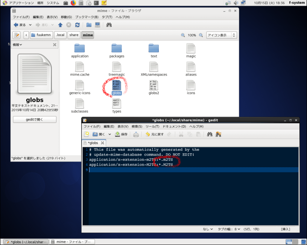Select the treemagic file
Viewport: 307px width, 245px height.
click(x=117, y=69)
